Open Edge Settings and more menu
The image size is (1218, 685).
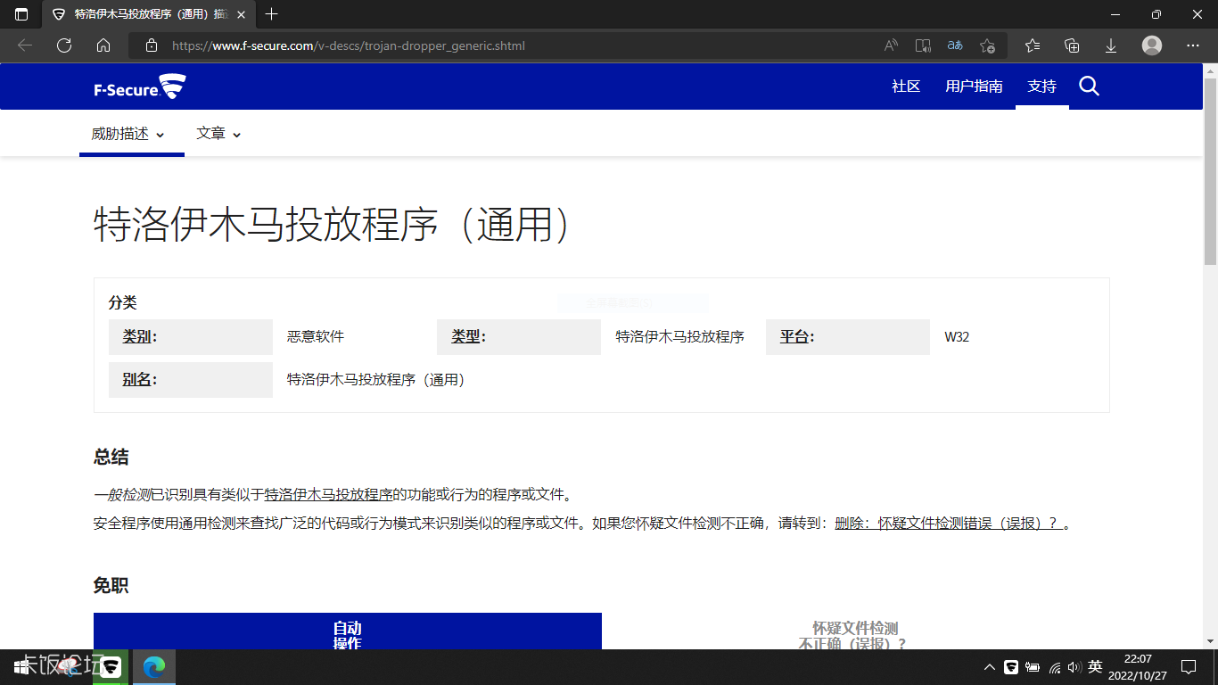[x=1193, y=45]
